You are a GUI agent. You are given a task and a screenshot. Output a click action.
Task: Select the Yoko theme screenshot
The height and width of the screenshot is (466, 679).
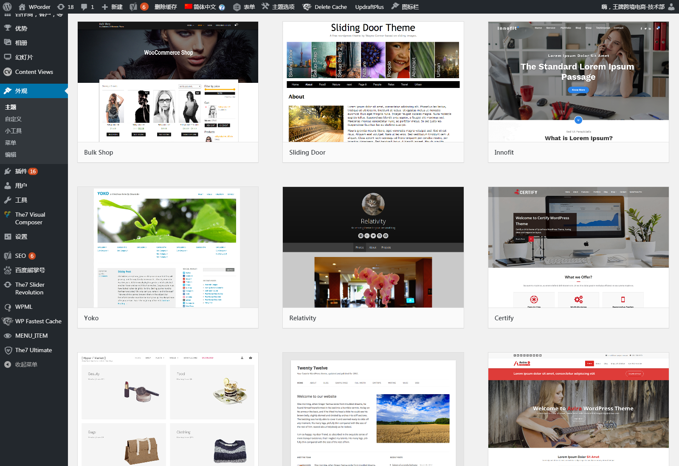168,247
